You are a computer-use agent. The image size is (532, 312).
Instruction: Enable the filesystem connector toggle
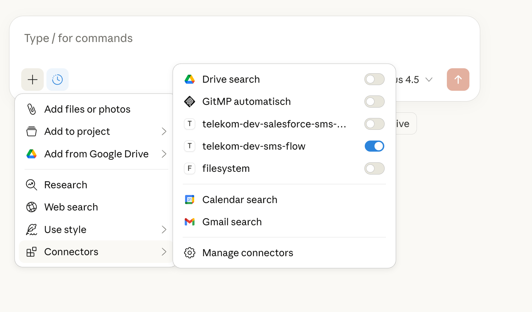click(x=374, y=168)
